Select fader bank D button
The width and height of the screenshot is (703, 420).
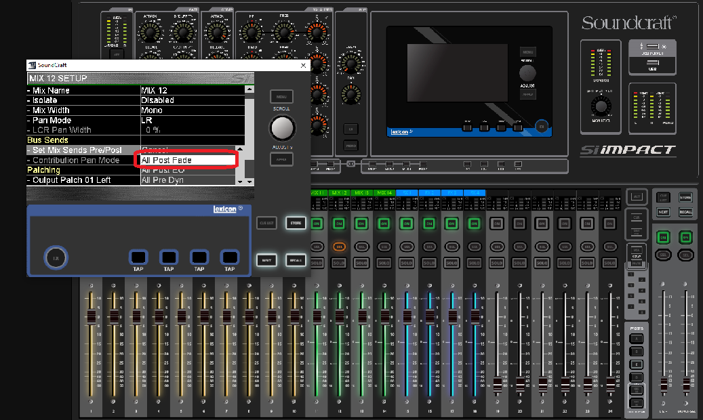click(636, 377)
